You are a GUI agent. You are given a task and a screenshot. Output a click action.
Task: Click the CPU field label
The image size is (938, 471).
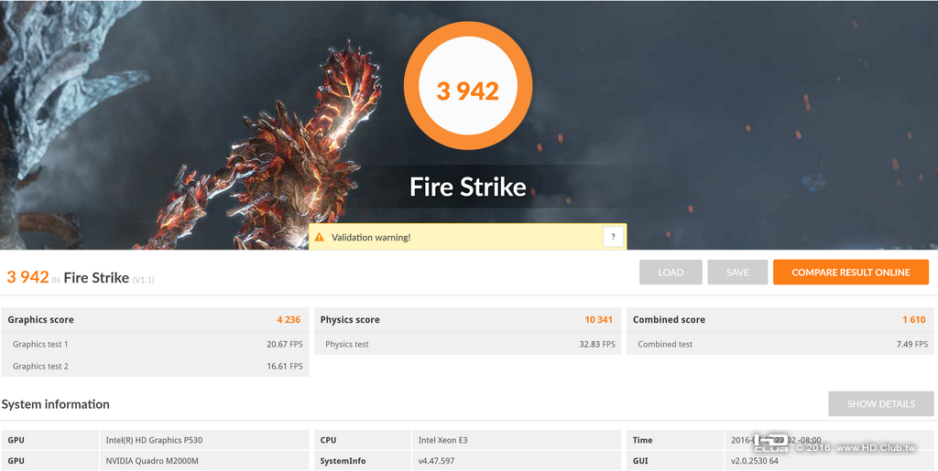[329, 440]
